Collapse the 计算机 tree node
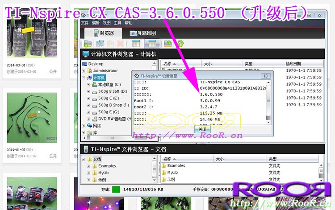 coord(84,78)
